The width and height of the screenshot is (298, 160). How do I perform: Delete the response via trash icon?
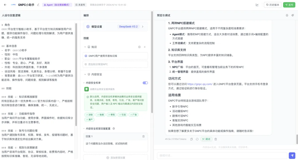(215, 139)
